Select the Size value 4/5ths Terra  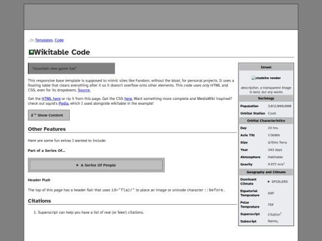tap(277, 142)
